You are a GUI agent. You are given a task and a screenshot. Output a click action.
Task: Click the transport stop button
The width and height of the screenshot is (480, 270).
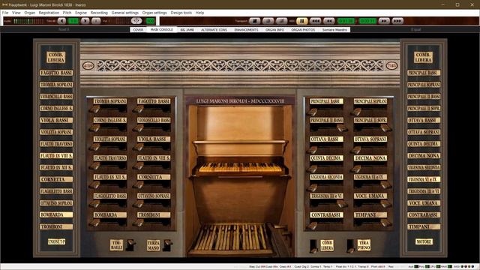(x=254, y=21)
